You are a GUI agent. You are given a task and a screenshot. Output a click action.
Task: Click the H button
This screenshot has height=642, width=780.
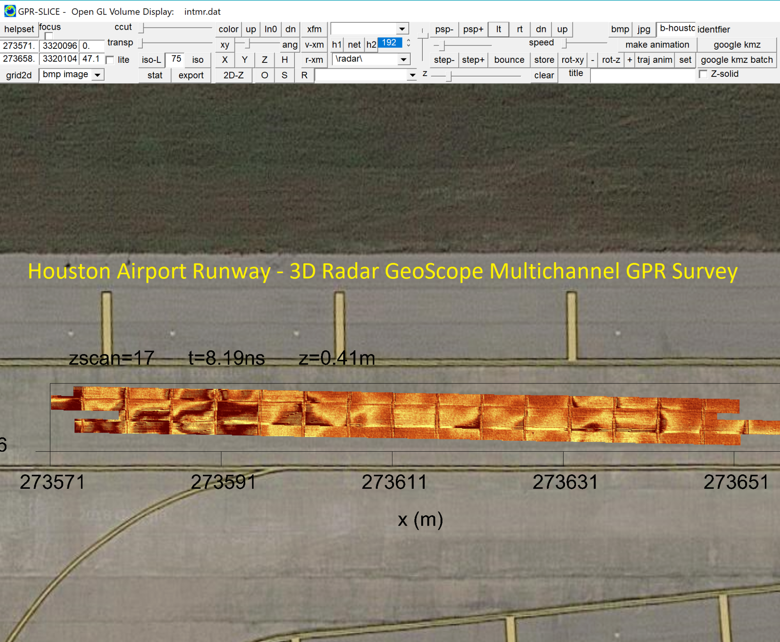(285, 60)
